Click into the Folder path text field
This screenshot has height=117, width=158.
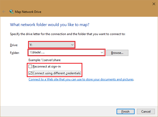coord(64,53)
